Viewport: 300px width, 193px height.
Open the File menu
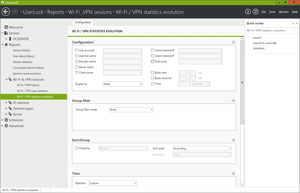coord(264,12)
